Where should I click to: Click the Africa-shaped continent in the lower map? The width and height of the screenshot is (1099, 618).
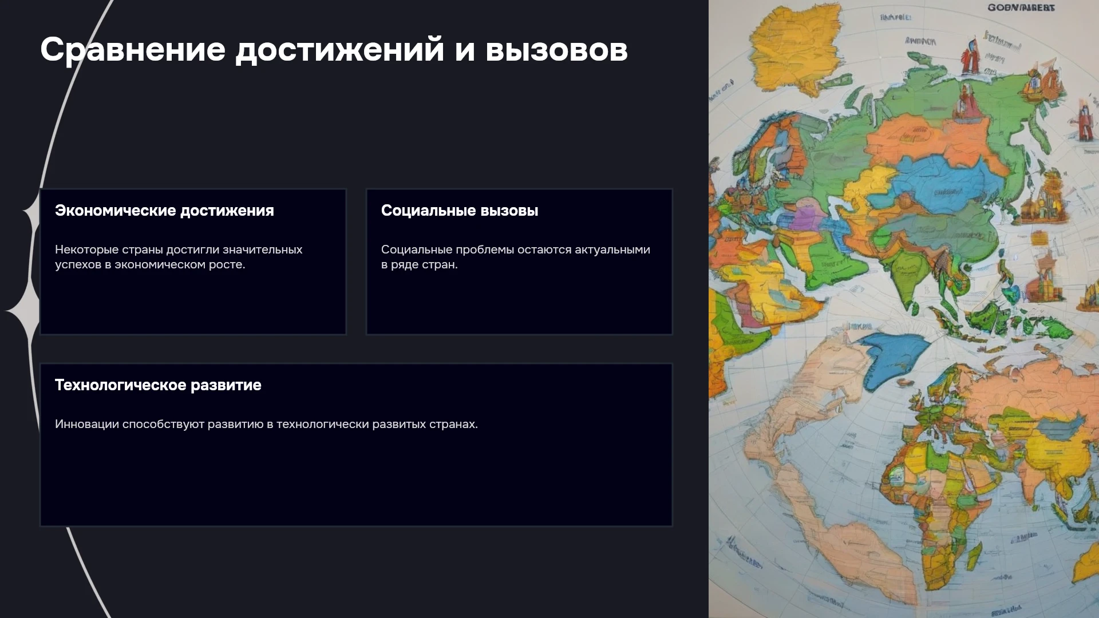coord(939,504)
